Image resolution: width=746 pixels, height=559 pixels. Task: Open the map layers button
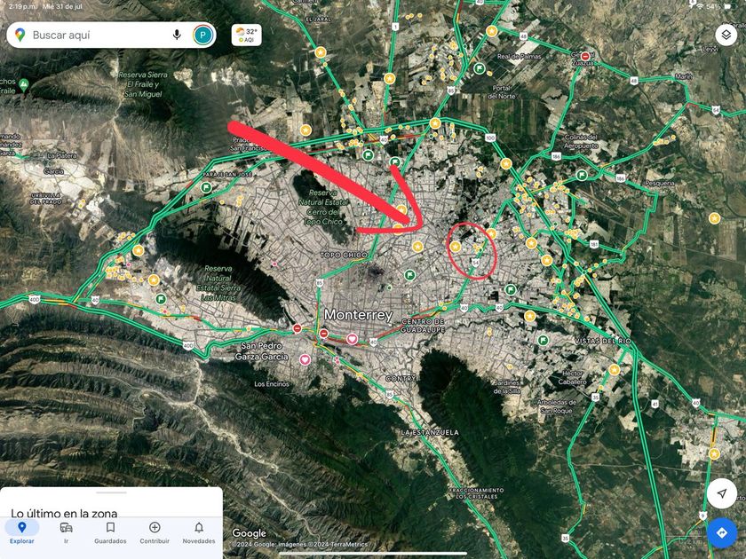click(726, 35)
